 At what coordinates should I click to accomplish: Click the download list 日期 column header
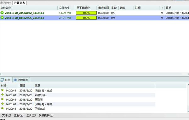point(177,8)
